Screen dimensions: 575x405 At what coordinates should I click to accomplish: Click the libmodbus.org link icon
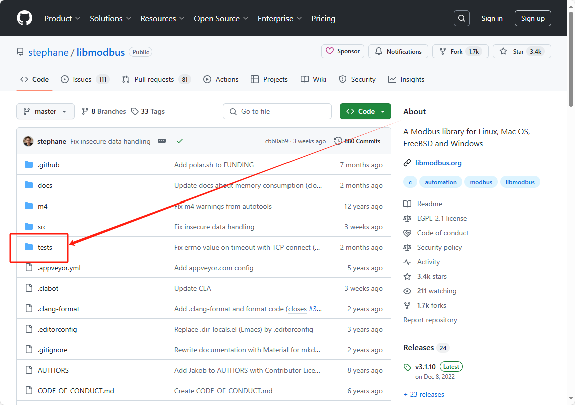click(x=407, y=163)
